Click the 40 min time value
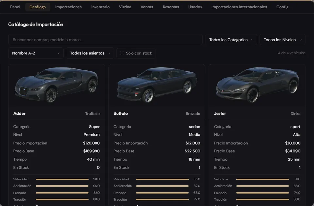This screenshot has width=314, height=206. click(x=93, y=159)
